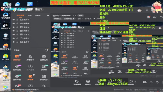The image size is (163, 92).
Task: Open the 棋牌娱乐 - 四国军棋 category selector
Action: [64, 19]
